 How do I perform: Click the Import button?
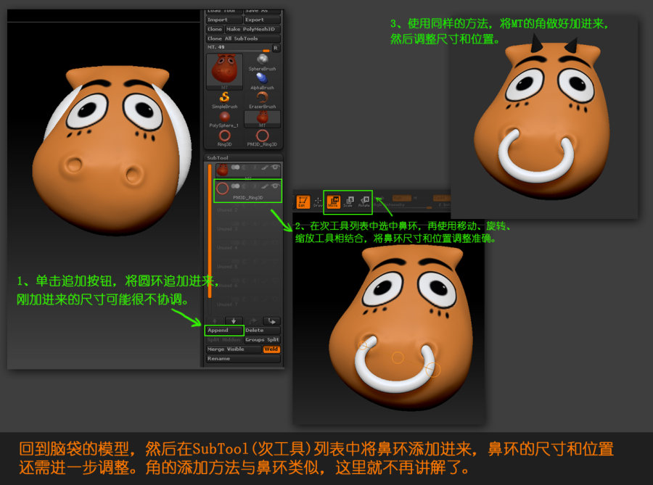click(224, 20)
